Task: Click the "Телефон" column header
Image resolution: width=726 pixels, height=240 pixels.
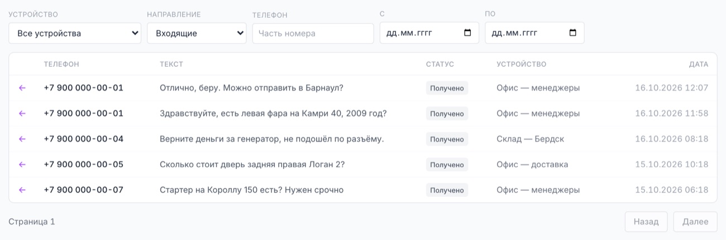Action: [x=61, y=65]
